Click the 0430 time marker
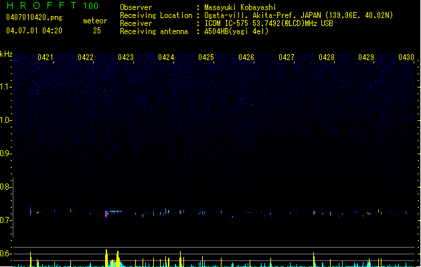The width and height of the screenshot is (421, 267). click(x=406, y=57)
